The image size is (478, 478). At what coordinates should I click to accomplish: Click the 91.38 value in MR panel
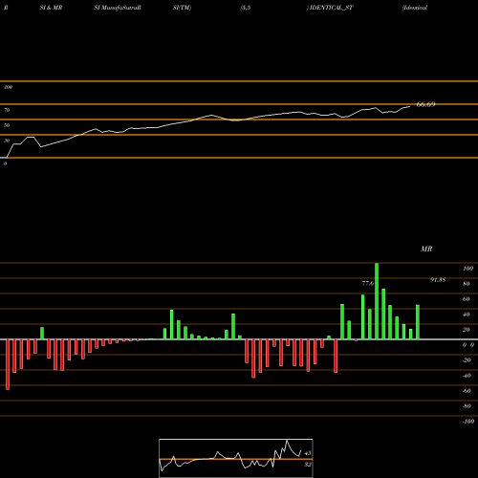pyautogui.click(x=438, y=280)
